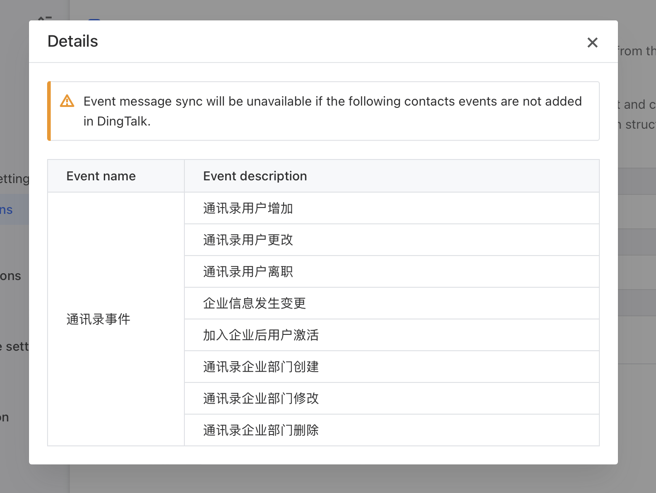Click the Details dialog title

pyautogui.click(x=72, y=41)
